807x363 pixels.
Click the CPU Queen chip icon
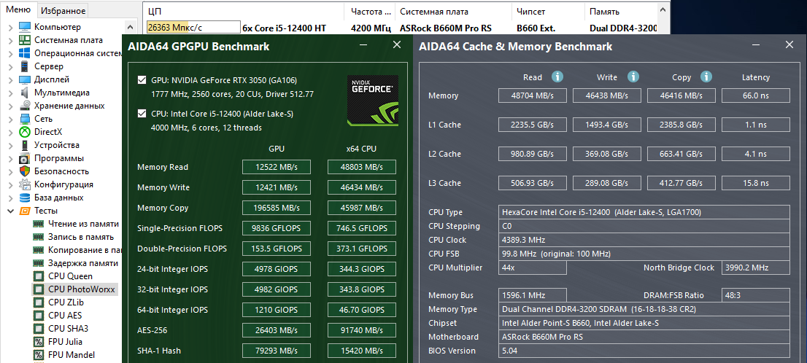click(x=38, y=276)
